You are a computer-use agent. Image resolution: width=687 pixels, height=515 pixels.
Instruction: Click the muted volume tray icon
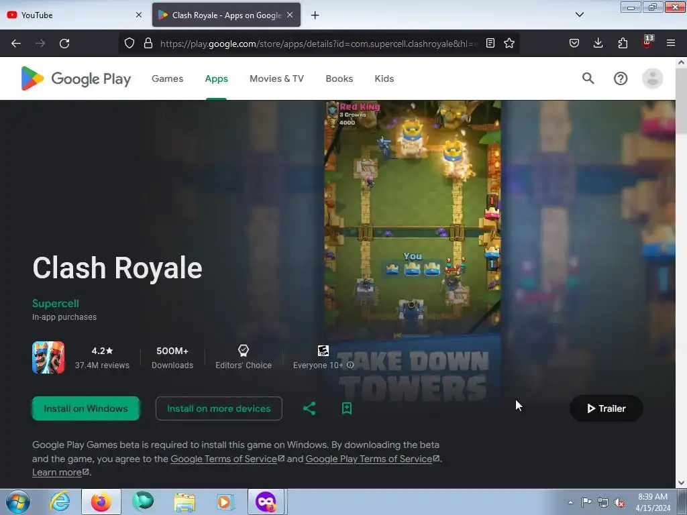pos(619,502)
